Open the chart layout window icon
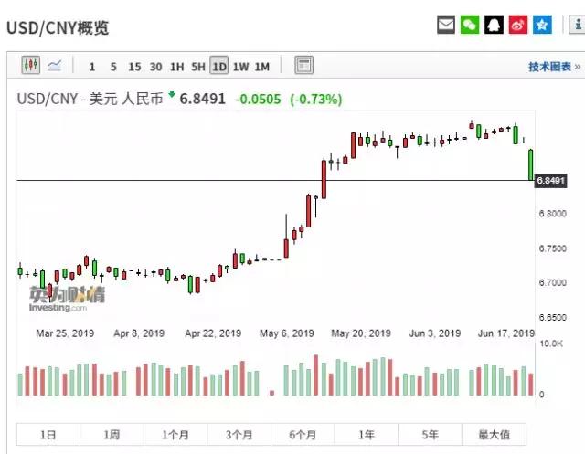 304,66
